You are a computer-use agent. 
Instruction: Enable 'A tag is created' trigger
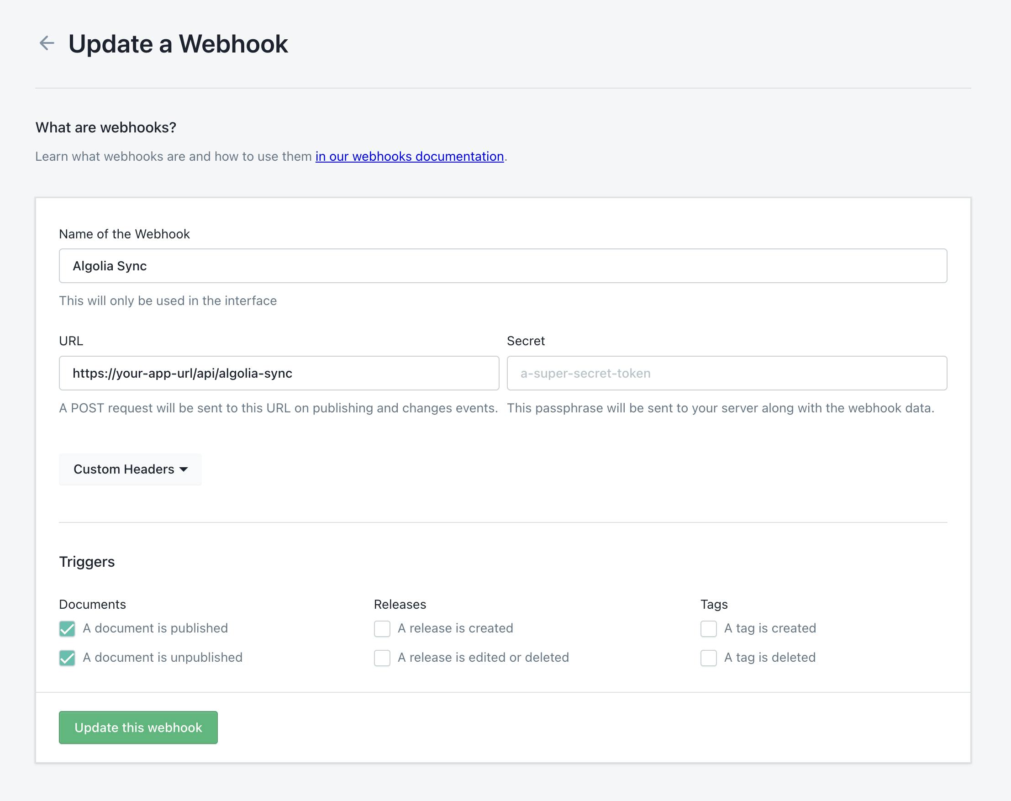pyautogui.click(x=708, y=629)
